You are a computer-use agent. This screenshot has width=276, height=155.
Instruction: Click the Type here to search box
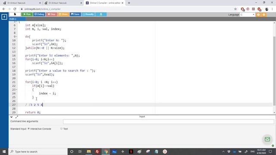click(x=38, y=152)
